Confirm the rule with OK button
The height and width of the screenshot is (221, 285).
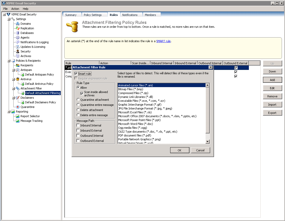pos(180,150)
